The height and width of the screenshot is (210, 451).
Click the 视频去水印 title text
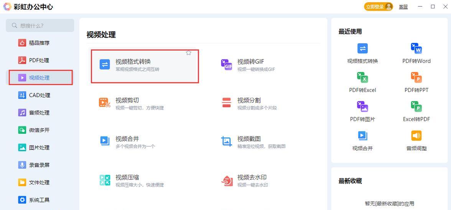click(252, 177)
